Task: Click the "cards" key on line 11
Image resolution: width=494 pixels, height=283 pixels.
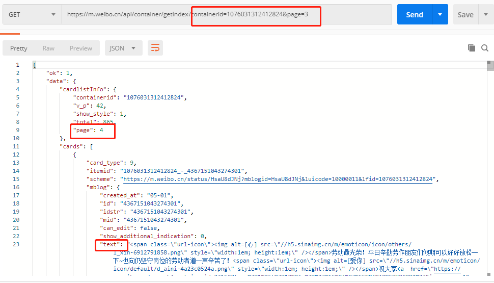Action: tap(71, 146)
